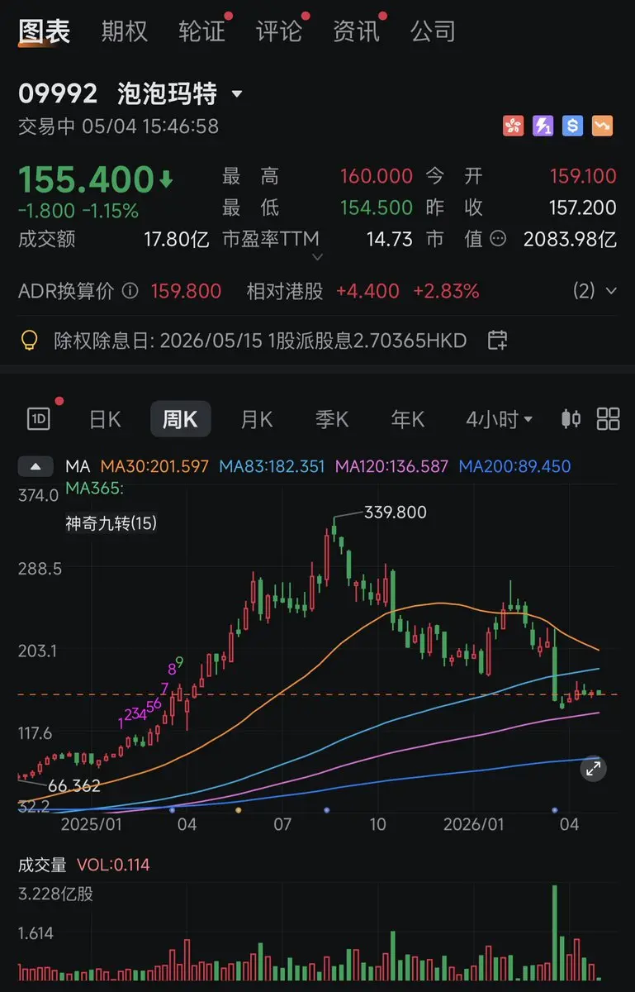Collapse the MA indicator legend arrow
Image resolution: width=635 pixels, height=992 pixels.
tap(36, 467)
